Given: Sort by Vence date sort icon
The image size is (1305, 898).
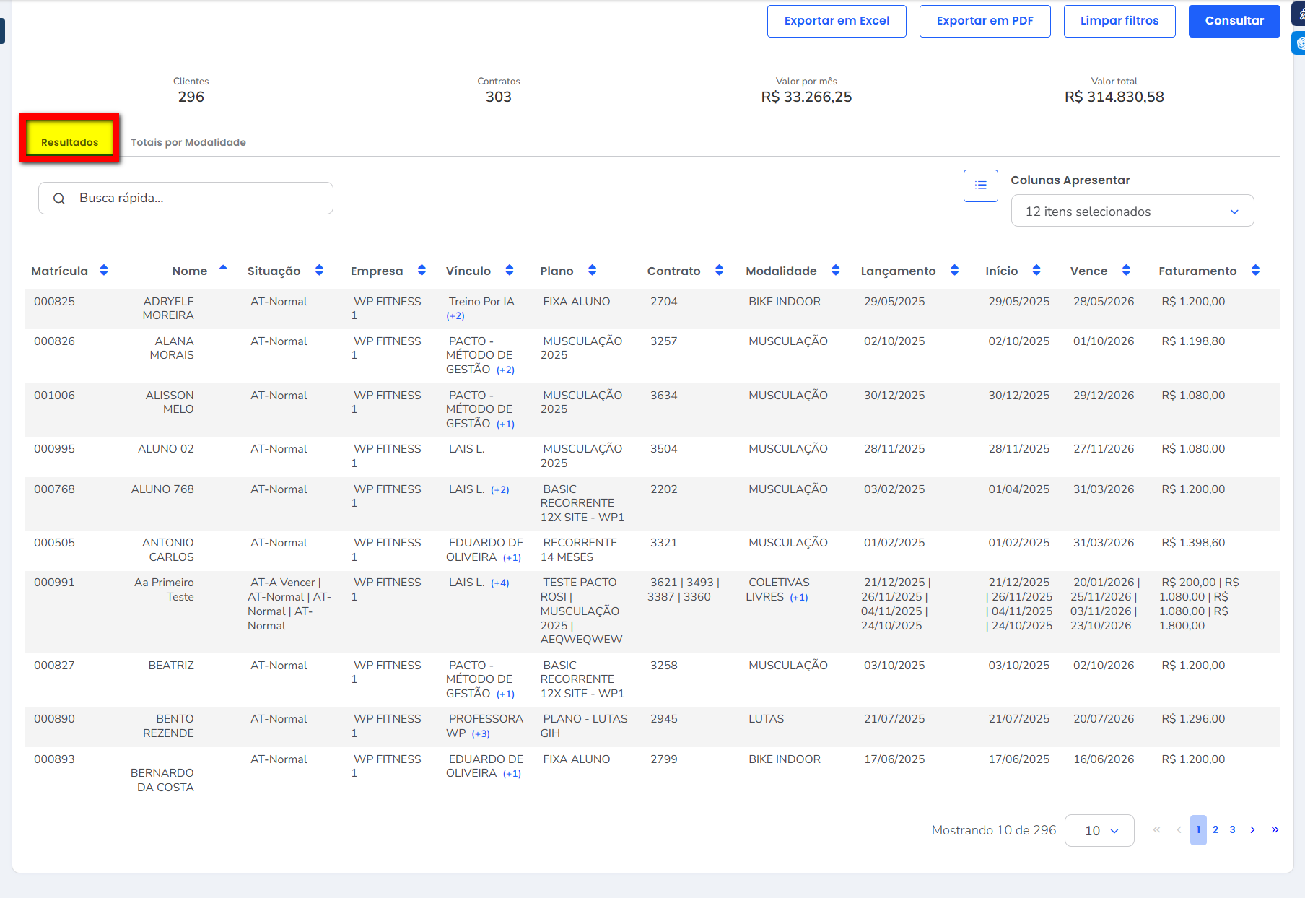Looking at the screenshot, I should (x=1126, y=271).
